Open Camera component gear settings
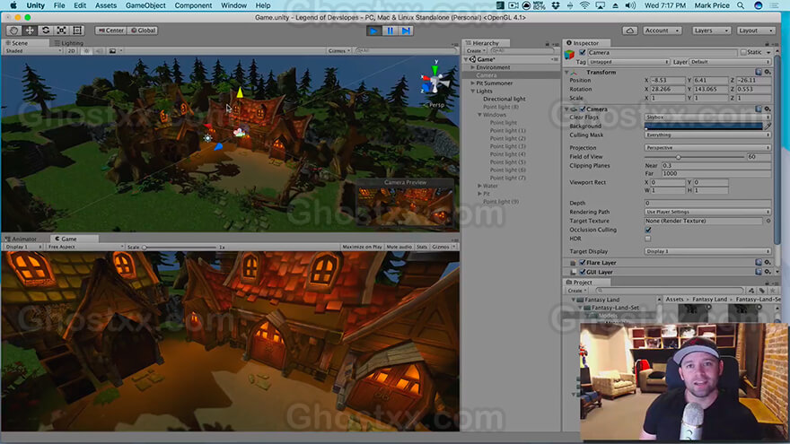Screen dimensions: 790x444 [768, 109]
